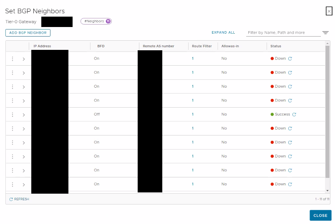Open route filter count link in first row
This screenshot has height=224, width=335.
point(193,58)
